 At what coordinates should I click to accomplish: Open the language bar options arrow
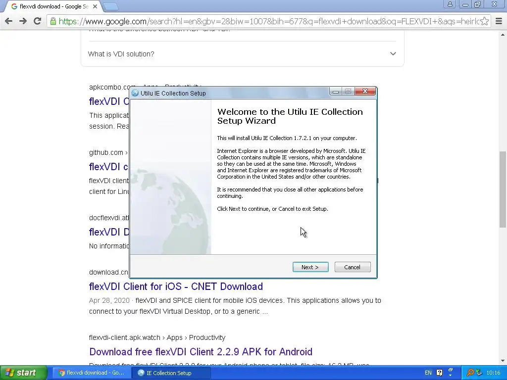coord(451,376)
